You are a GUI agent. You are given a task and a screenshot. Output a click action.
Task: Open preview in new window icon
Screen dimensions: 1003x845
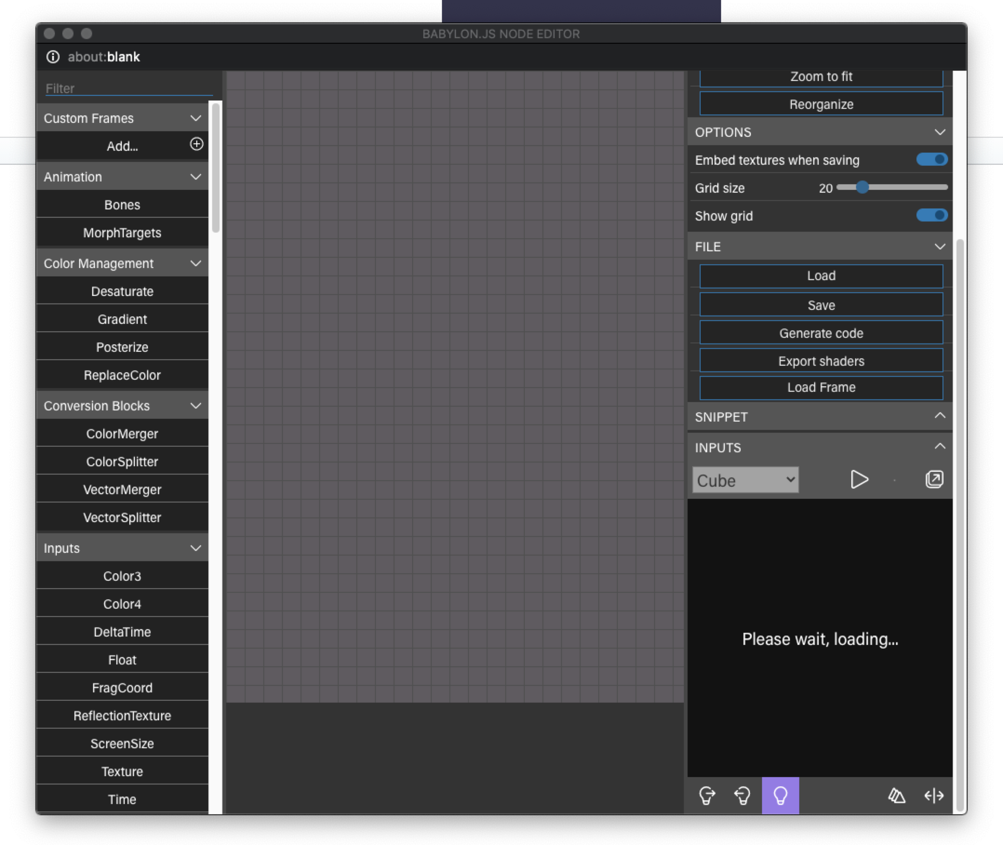tap(934, 480)
